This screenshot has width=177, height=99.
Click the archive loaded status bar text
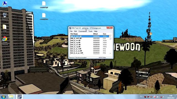click(x=78, y=58)
